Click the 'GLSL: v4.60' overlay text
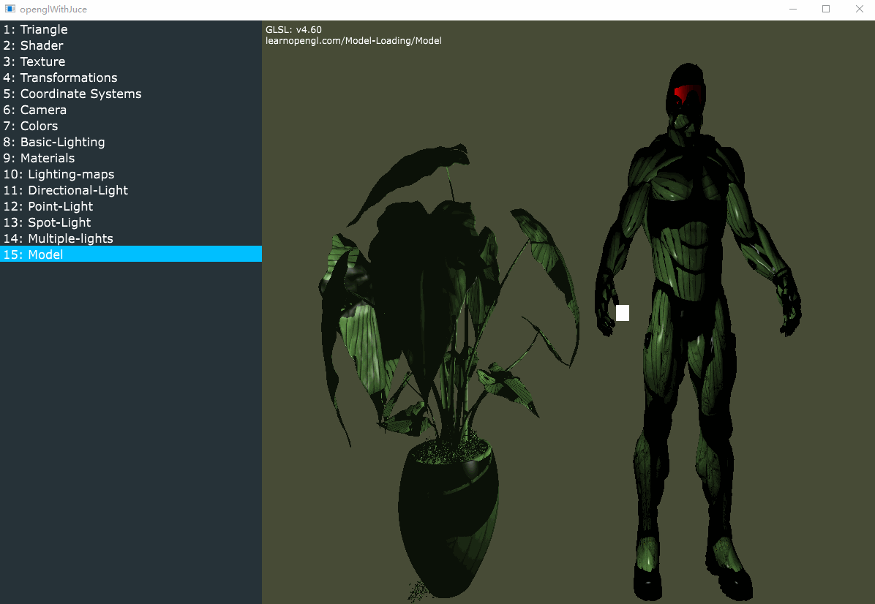The width and height of the screenshot is (875, 604). coord(293,29)
